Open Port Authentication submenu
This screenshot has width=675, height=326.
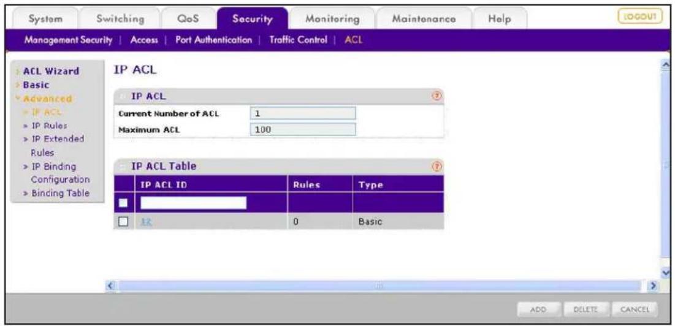click(213, 40)
